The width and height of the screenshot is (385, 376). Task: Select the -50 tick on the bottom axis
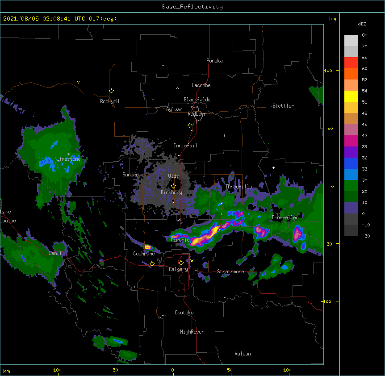pyautogui.click(x=114, y=370)
